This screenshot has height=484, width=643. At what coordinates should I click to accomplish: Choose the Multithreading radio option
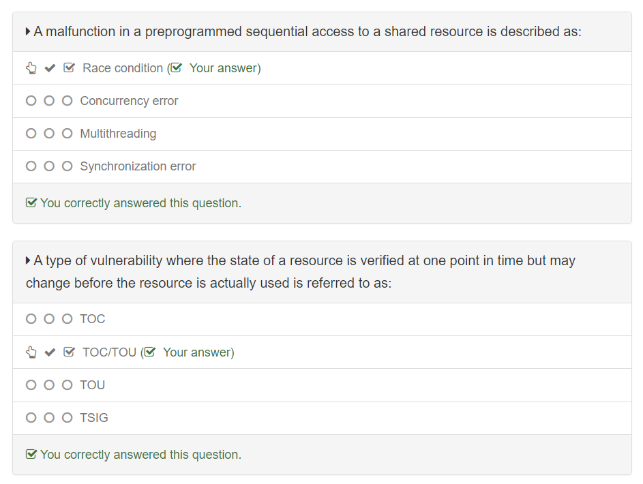pos(31,134)
